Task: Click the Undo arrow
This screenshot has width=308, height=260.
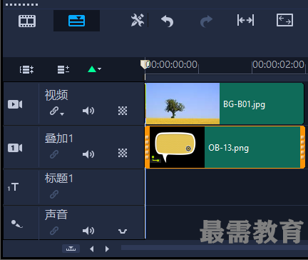Action: coord(168,21)
